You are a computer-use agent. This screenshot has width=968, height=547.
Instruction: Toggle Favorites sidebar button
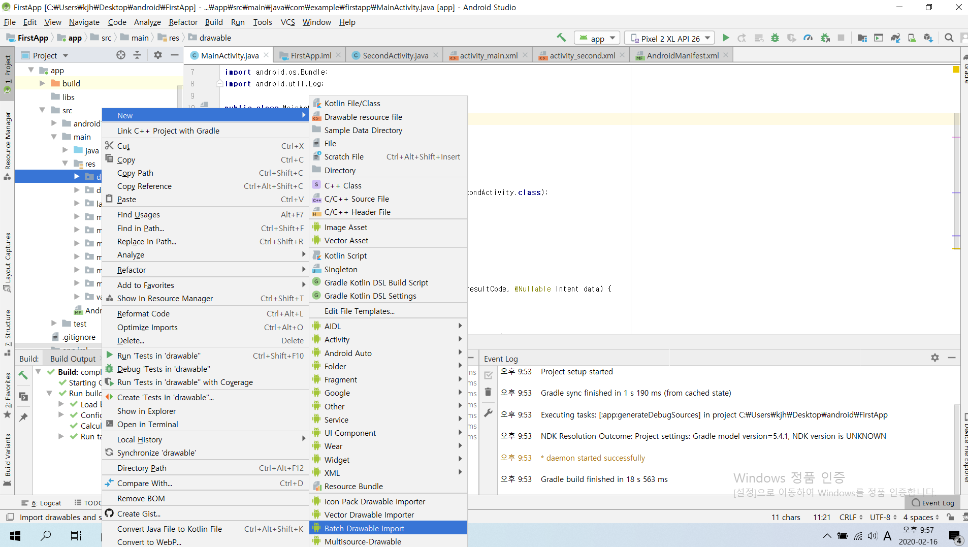pyautogui.click(x=7, y=395)
